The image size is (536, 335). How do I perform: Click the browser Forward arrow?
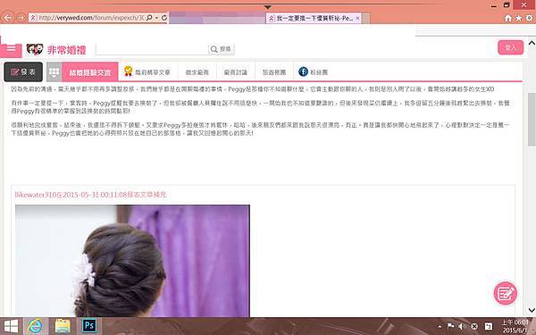[x=21, y=18]
